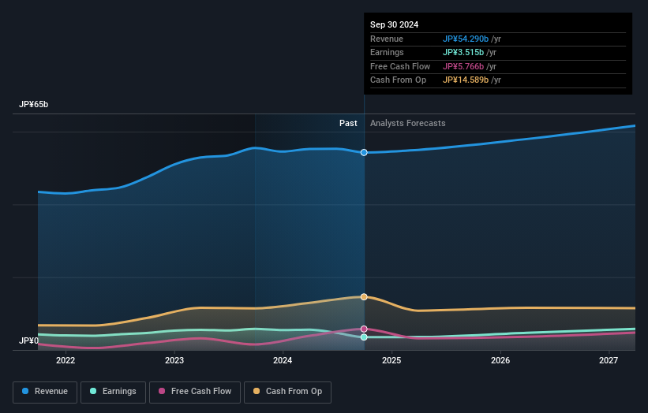Click the 2024 x-axis label
Viewport: 648px width, 413px height.
tap(283, 360)
